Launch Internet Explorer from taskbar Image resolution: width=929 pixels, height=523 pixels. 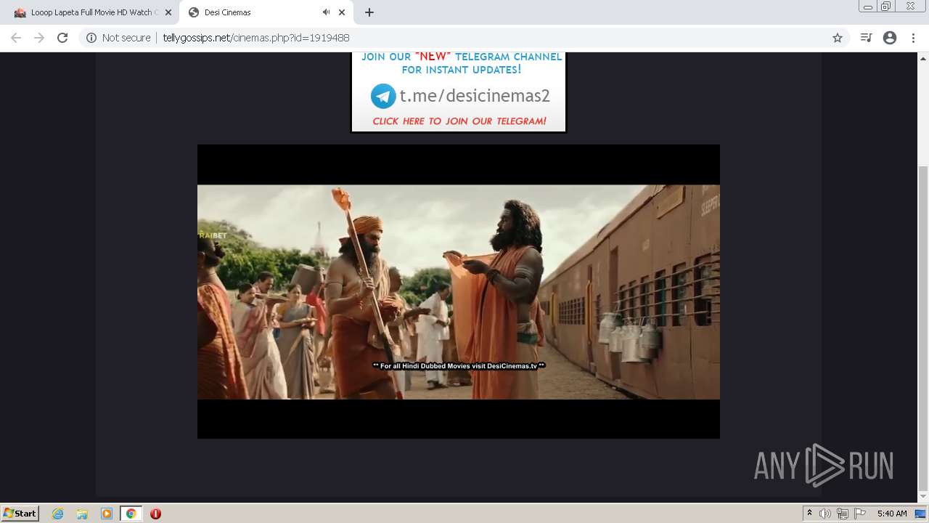point(58,514)
